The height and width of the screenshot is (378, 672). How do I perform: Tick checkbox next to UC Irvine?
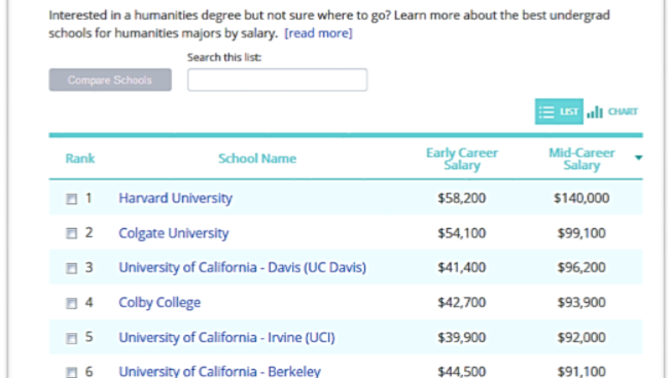[71, 338]
